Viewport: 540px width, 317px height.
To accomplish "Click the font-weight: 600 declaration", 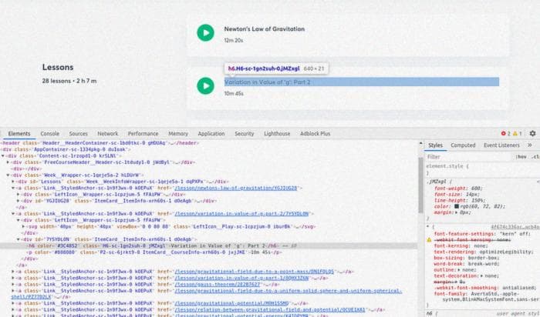I will click(x=458, y=189).
